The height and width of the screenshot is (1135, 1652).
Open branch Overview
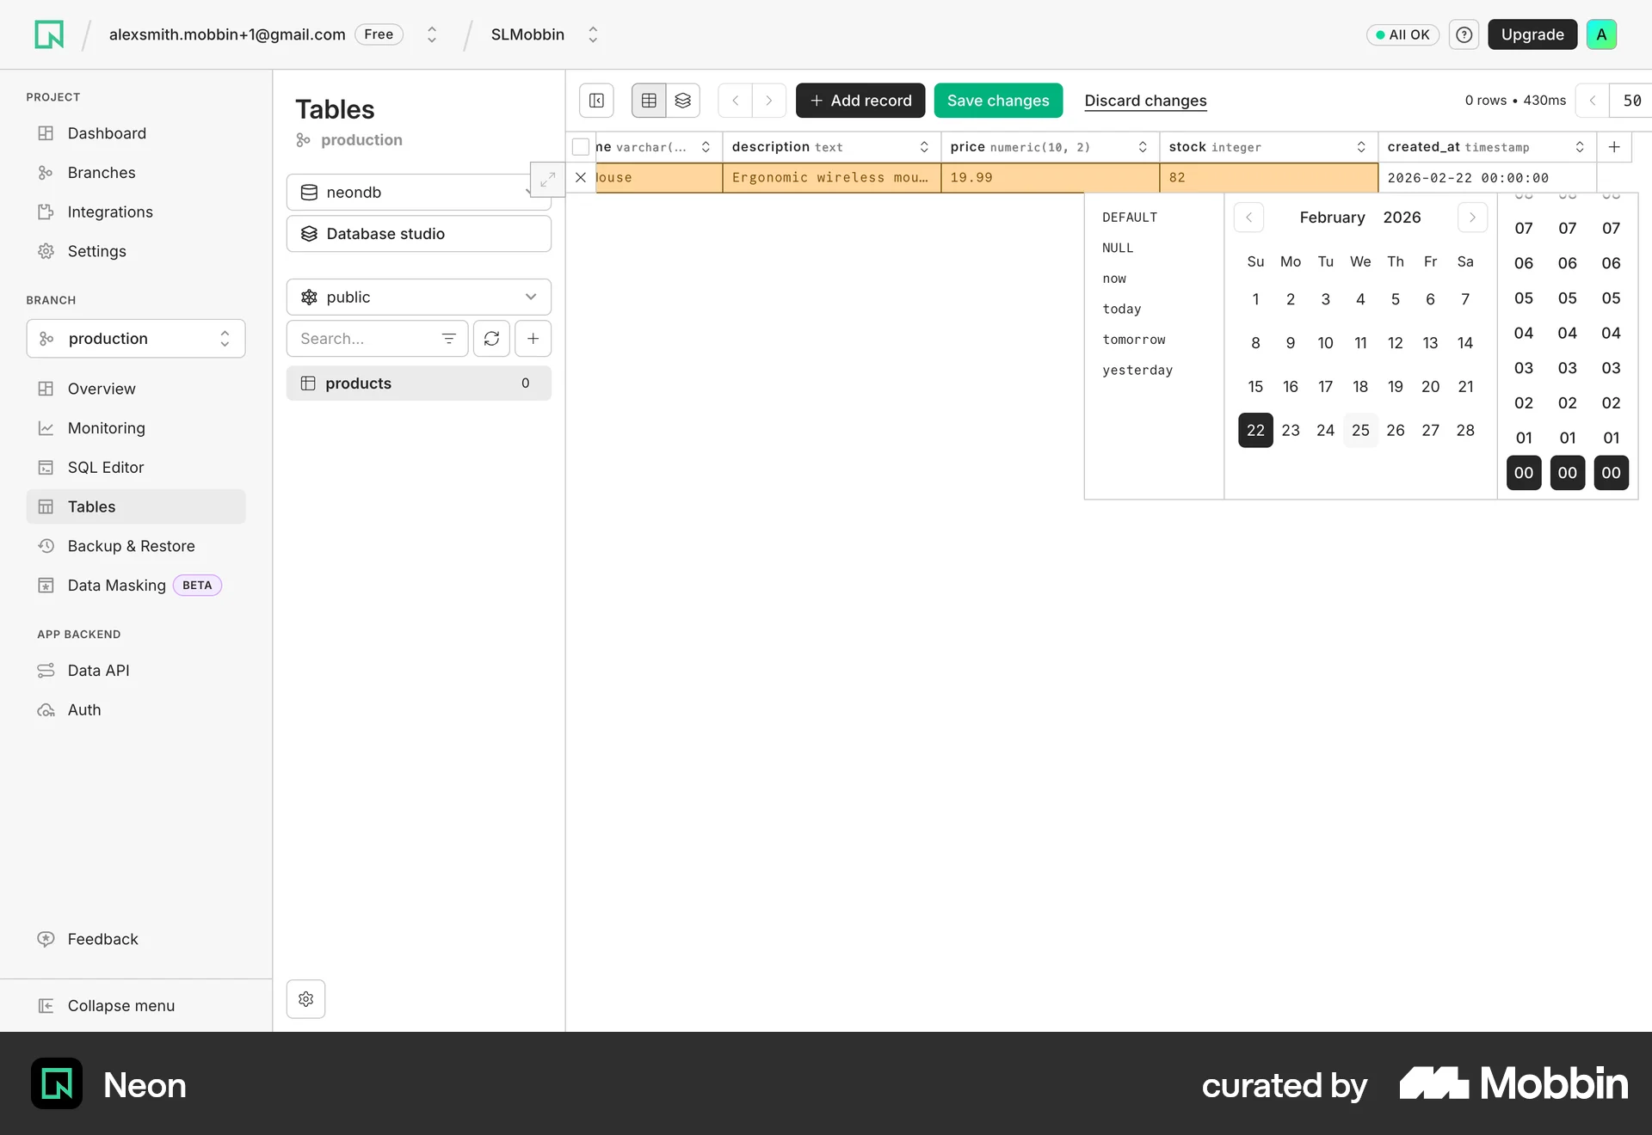[x=136, y=389]
